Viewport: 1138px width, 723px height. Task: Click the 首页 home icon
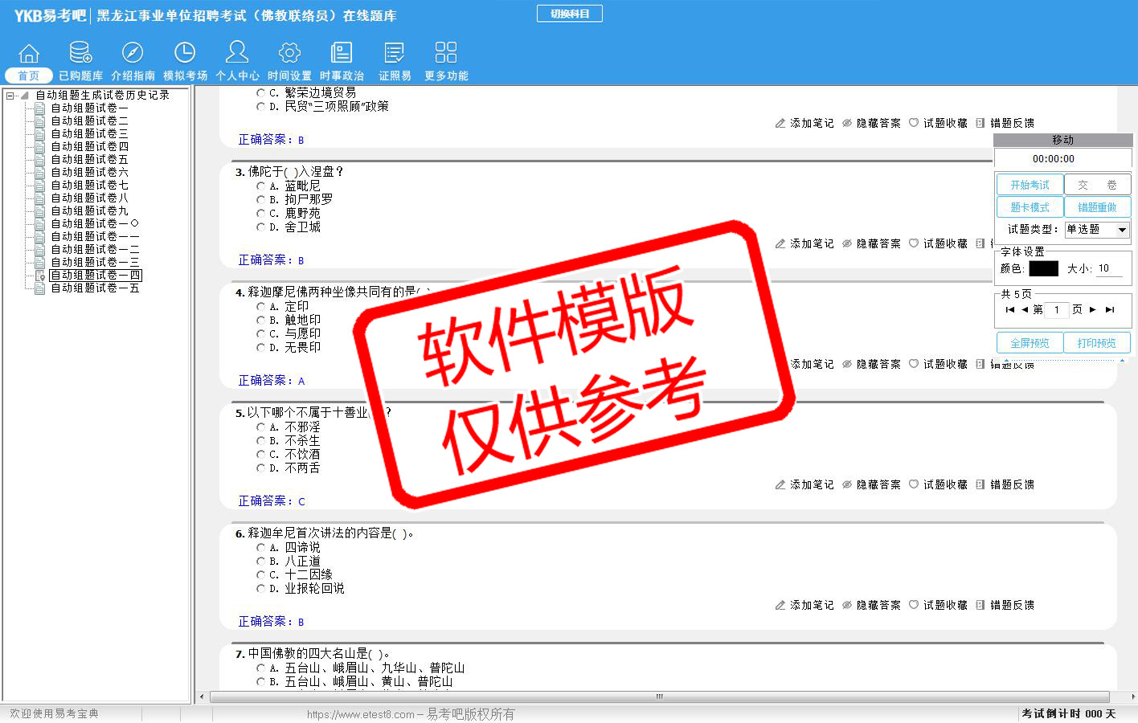coord(29,53)
